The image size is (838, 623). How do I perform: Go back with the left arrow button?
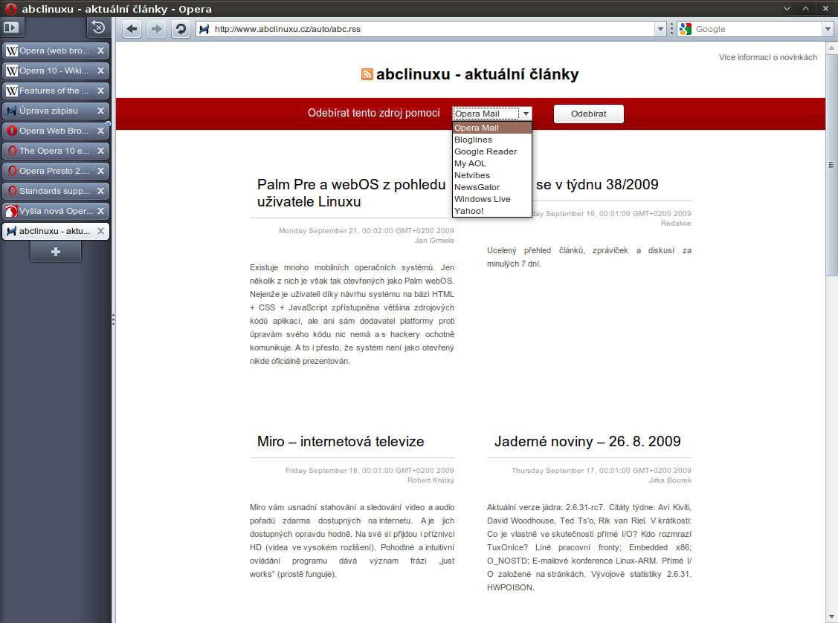point(132,29)
